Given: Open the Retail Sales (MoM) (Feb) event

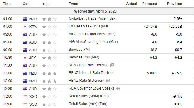Looking at the screenshot, I should [89, 96].
